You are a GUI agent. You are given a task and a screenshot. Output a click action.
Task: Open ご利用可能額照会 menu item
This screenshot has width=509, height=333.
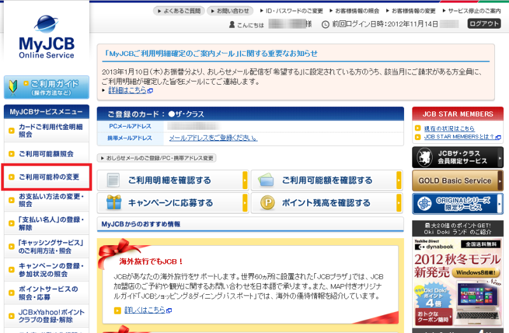click(x=46, y=153)
